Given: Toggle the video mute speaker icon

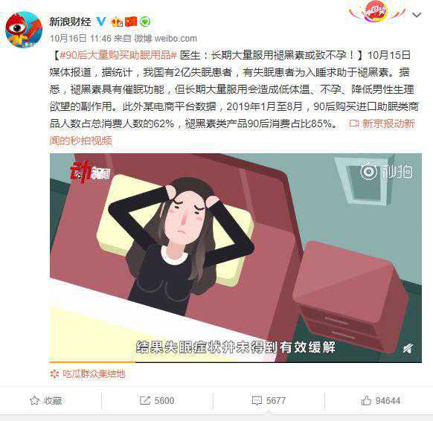Looking at the screenshot, I should tap(408, 349).
